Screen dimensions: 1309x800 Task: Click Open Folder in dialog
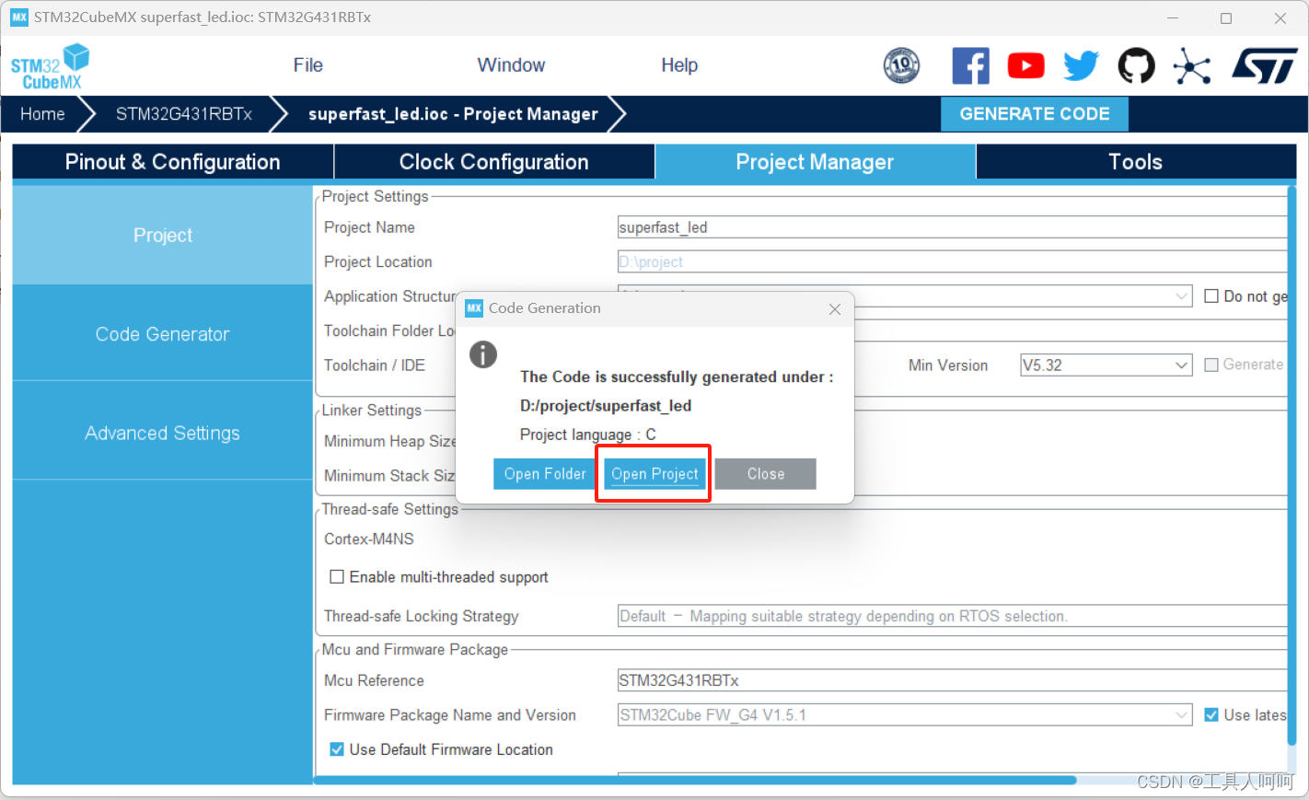point(545,474)
